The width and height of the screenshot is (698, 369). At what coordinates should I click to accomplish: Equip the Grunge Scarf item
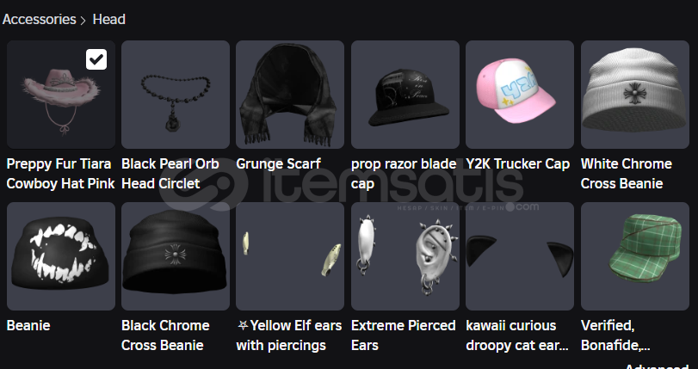click(x=290, y=95)
